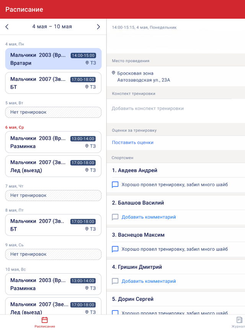Click comment bubble icon for Балашов Василий
The width and height of the screenshot is (245, 330).
(x=115, y=217)
